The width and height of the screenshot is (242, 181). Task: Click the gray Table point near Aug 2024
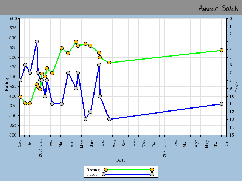(109, 119)
